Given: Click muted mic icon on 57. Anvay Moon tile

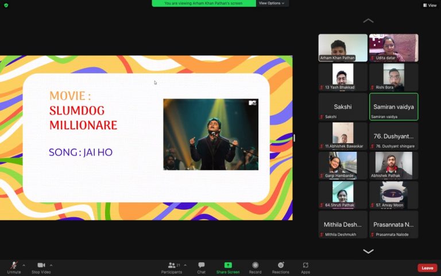Looking at the screenshot, I should (x=373, y=205).
